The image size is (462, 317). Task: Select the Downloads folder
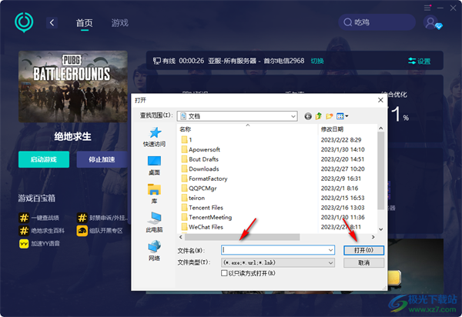[200, 169]
